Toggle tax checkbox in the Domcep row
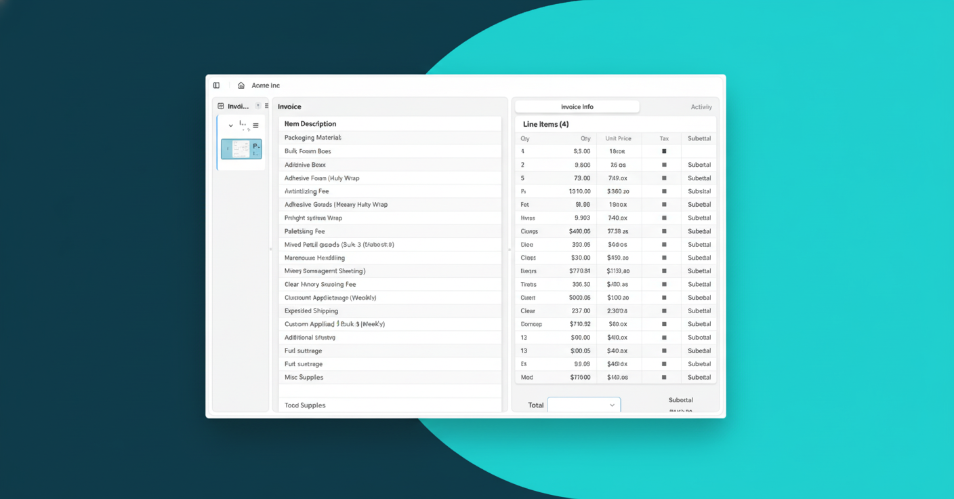954x499 pixels. 664,324
